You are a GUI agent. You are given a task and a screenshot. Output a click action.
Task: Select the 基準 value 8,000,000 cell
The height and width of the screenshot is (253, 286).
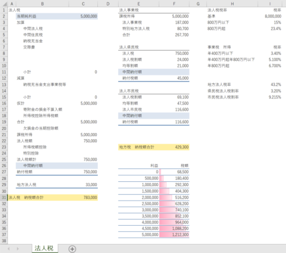click(x=270, y=16)
